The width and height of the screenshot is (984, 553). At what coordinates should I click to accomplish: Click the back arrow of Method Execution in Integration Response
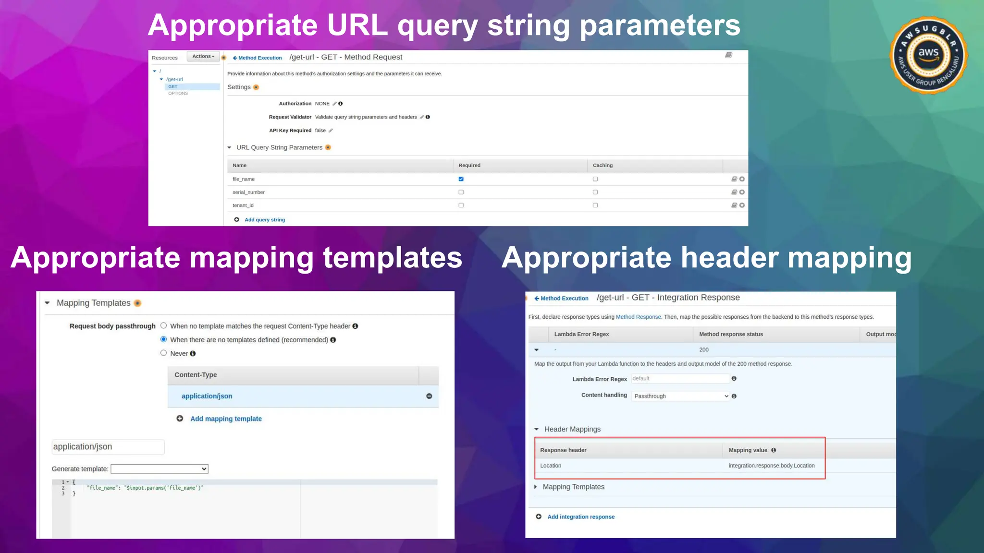[x=537, y=298]
